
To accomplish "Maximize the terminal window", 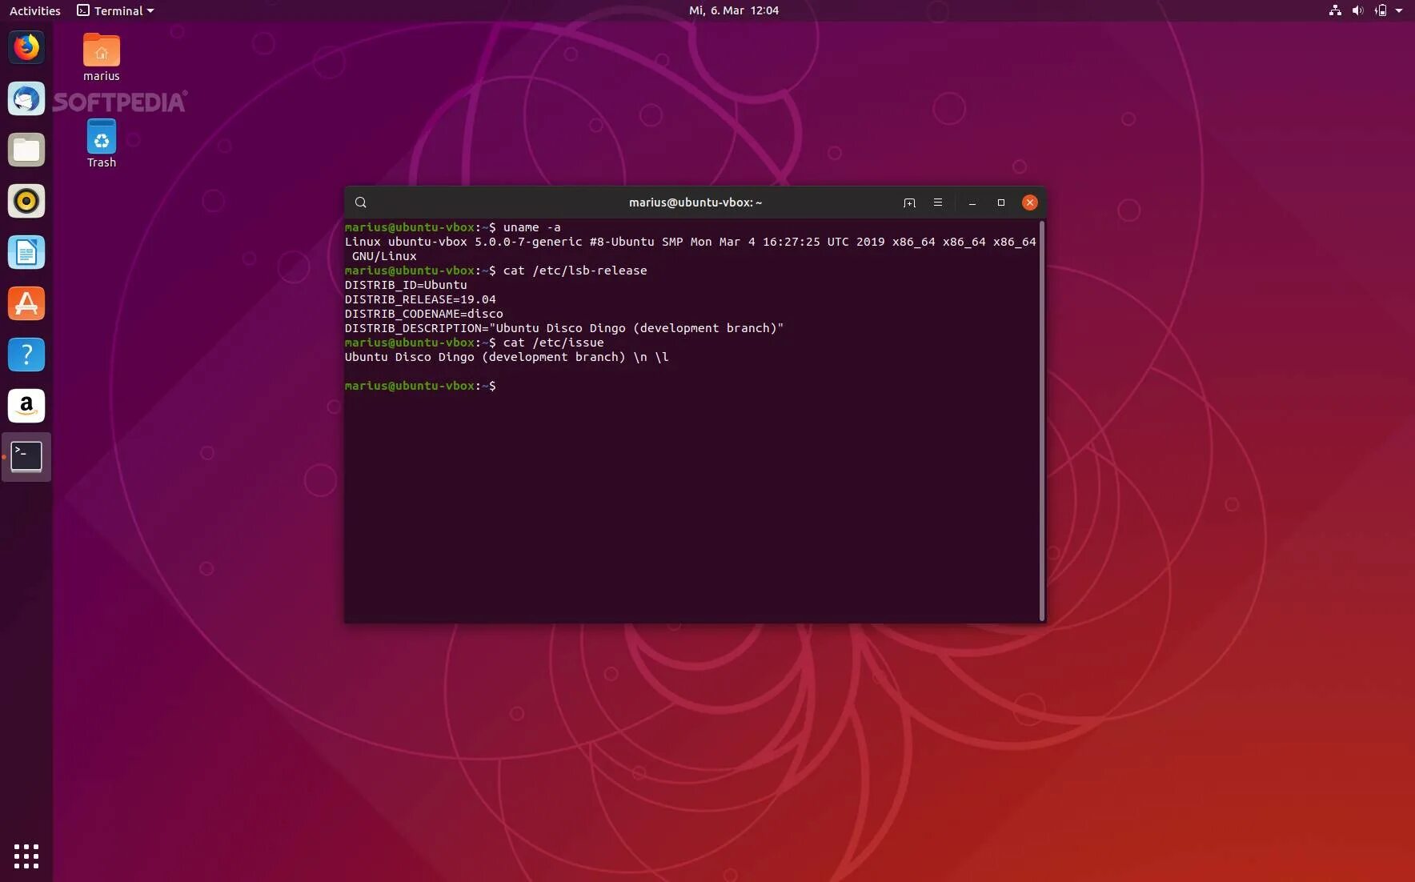I will [x=1001, y=202].
